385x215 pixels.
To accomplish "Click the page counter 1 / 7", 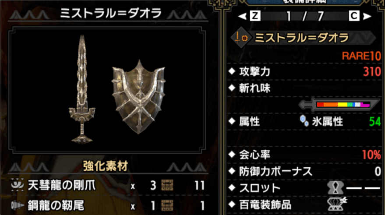I will coord(305,16).
